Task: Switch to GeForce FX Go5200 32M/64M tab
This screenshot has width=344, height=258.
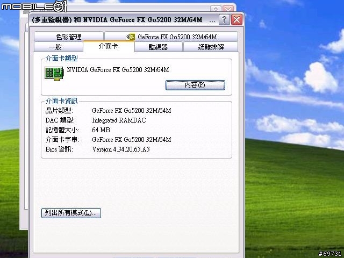Action: (171, 37)
